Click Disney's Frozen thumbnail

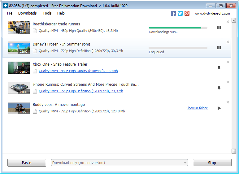[x=19, y=48]
